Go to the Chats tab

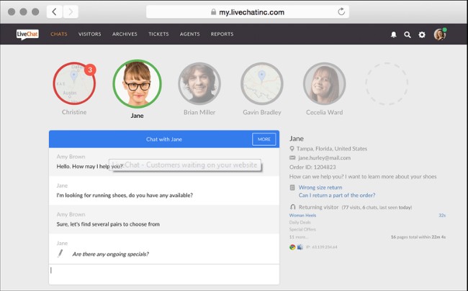tap(59, 34)
